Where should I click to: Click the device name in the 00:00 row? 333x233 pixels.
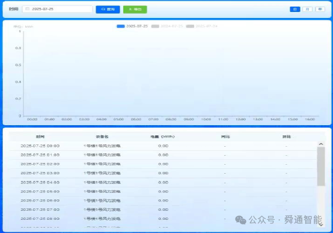(x=102, y=146)
